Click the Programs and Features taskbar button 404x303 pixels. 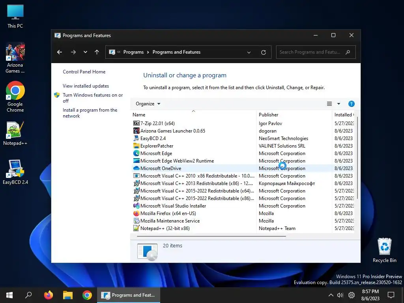(129, 295)
